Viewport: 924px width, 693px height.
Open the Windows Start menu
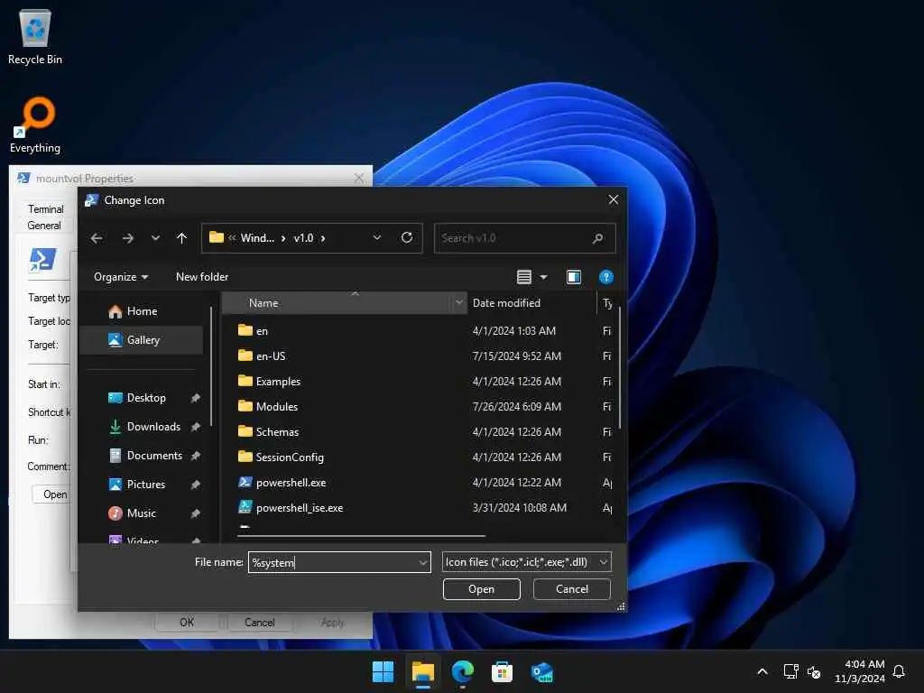(x=383, y=671)
